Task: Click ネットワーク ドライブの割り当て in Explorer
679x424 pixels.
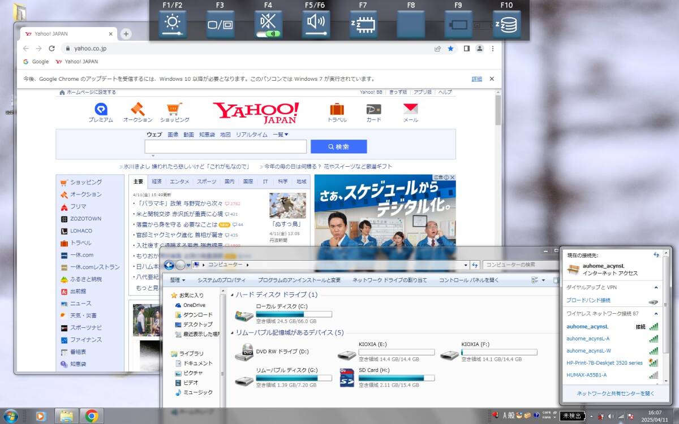Action: point(390,280)
